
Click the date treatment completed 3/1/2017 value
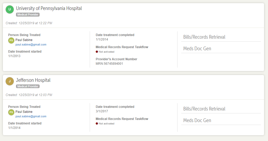pyautogui.click(x=102, y=111)
